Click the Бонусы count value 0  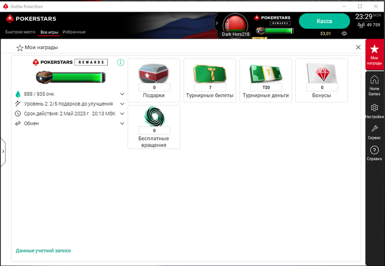pyautogui.click(x=322, y=88)
